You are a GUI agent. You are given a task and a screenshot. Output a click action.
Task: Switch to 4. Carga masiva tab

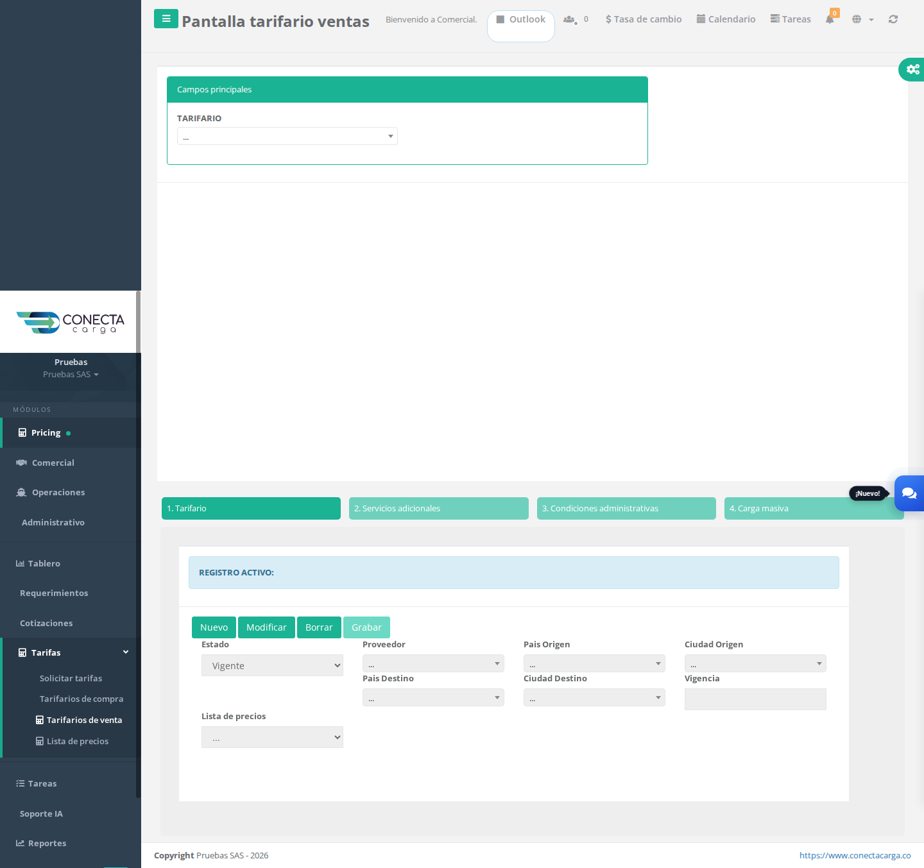(x=814, y=508)
